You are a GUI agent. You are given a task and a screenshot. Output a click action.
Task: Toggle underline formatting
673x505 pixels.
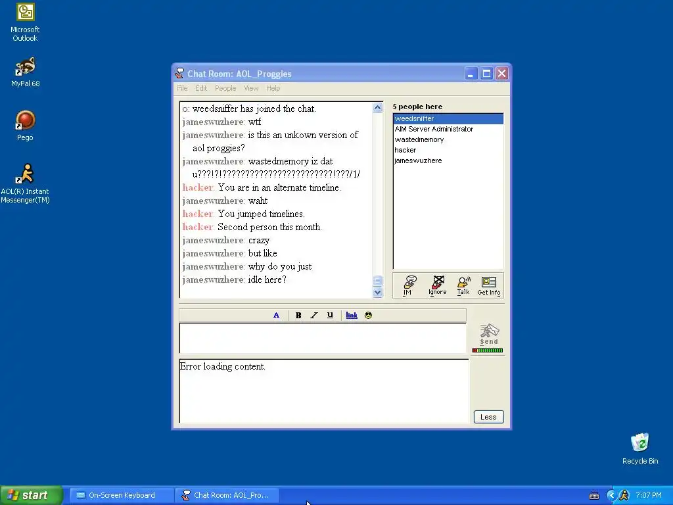coord(330,315)
